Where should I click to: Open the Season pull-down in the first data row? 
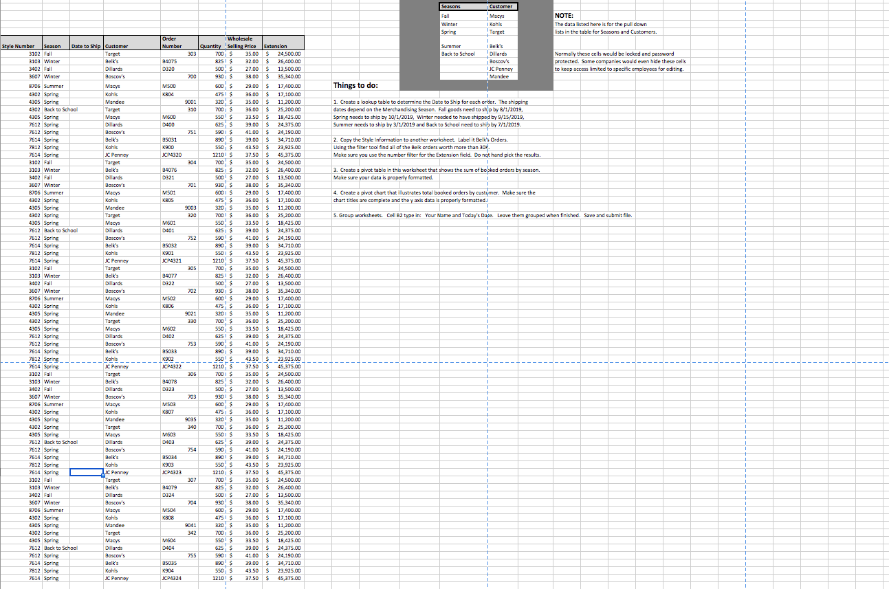pos(54,54)
